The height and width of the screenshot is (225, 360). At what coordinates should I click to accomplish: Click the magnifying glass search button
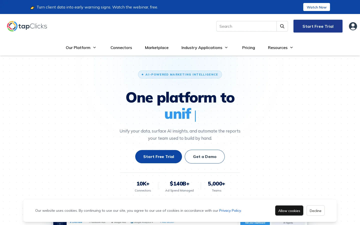click(282, 26)
